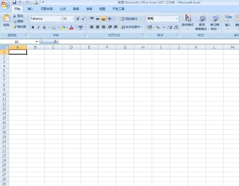
Task: Toggle italic formatting
Action: point(39,27)
